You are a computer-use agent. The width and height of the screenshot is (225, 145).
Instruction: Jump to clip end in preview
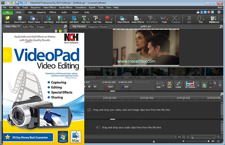(95, 87)
